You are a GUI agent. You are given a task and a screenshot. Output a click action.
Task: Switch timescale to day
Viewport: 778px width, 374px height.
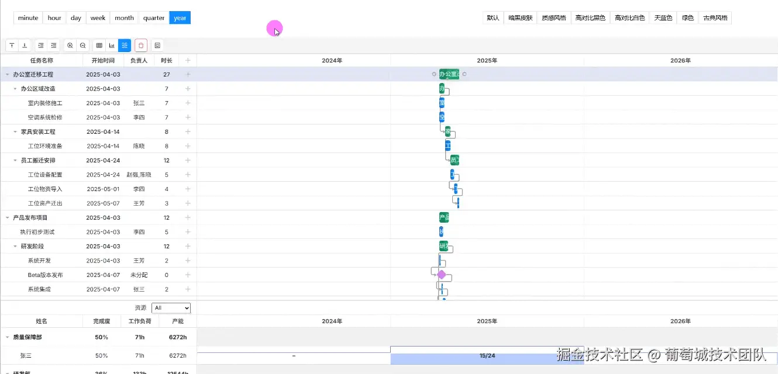[x=76, y=18]
